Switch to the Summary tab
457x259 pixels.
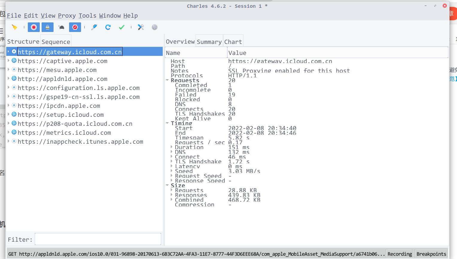(209, 42)
